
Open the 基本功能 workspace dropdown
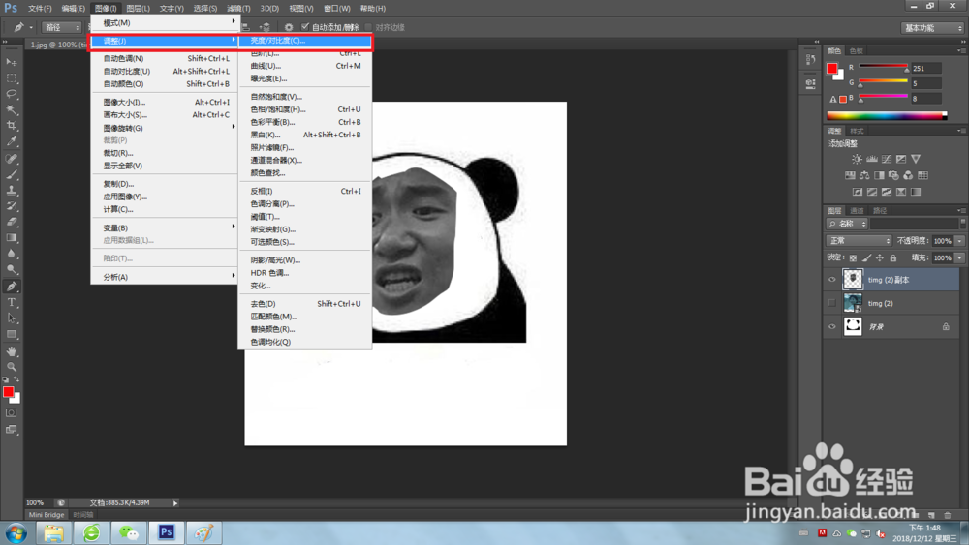point(932,28)
